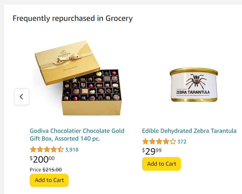
Task: Open Godiva Chocolatier Chocolate Gold Gift Box link
Action: [x=77, y=135]
